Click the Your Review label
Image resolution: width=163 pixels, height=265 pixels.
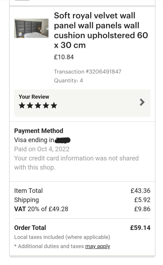pos(34,97)
